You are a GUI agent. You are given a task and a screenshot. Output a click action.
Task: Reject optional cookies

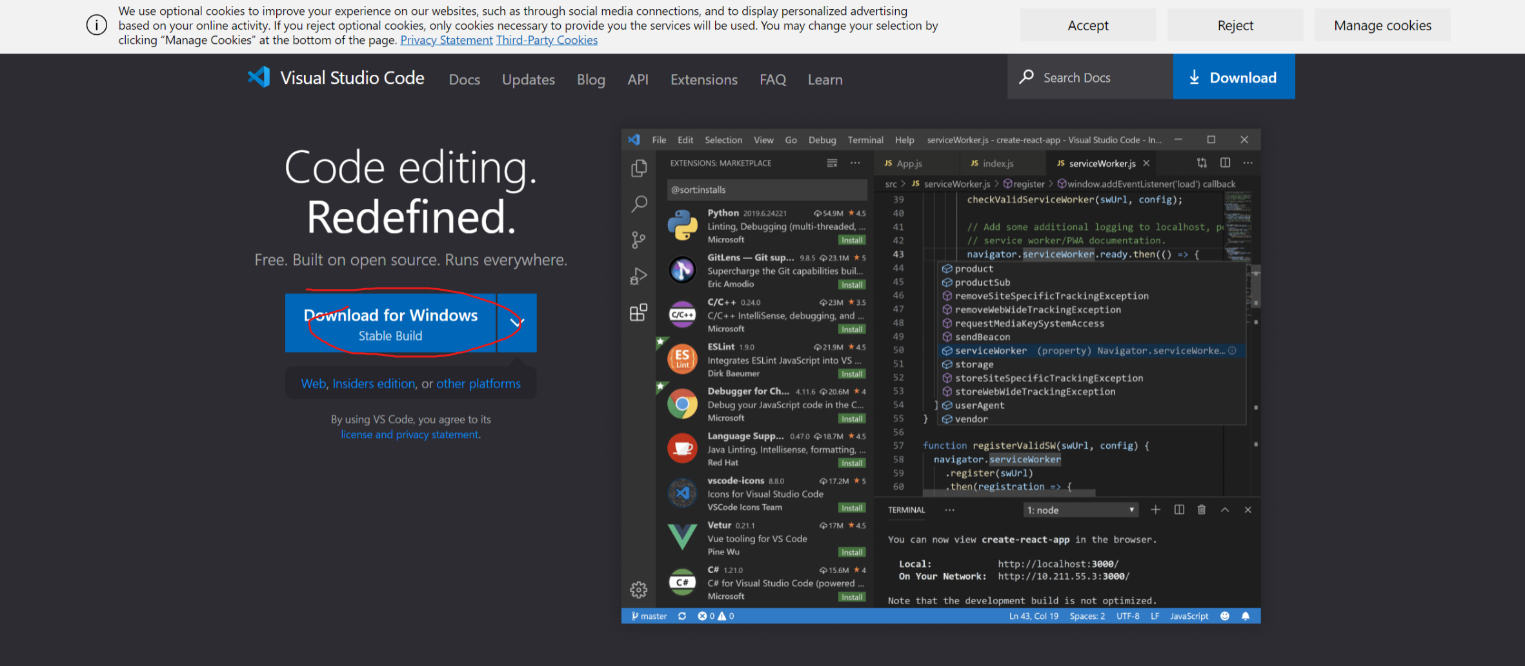click(x=1235, y=25)
